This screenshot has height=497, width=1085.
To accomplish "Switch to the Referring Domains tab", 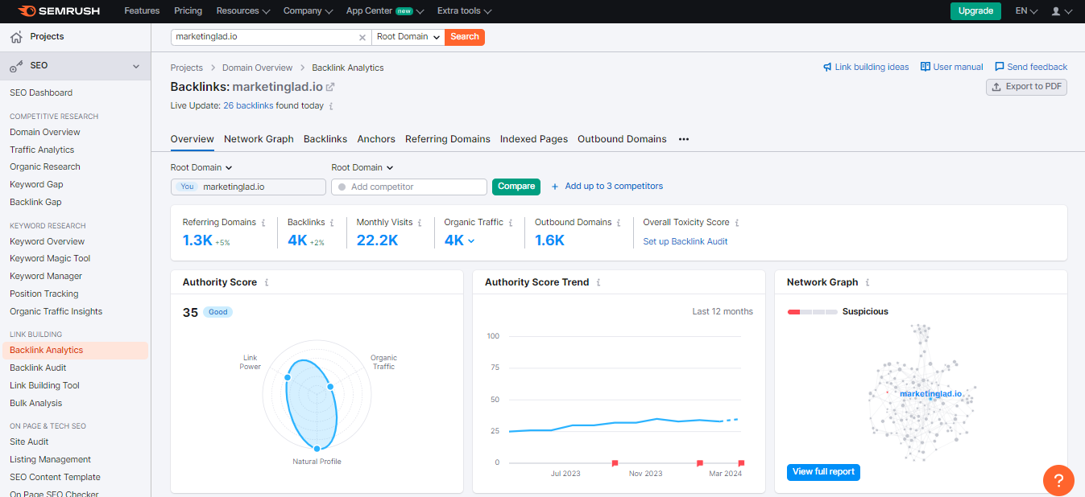I will tap(448, 139).
